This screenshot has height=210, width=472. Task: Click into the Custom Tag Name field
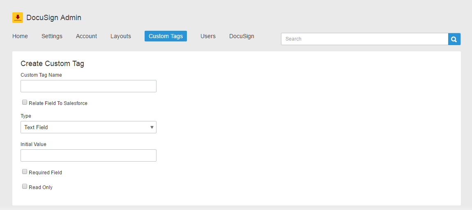click(x=88, y=86)
